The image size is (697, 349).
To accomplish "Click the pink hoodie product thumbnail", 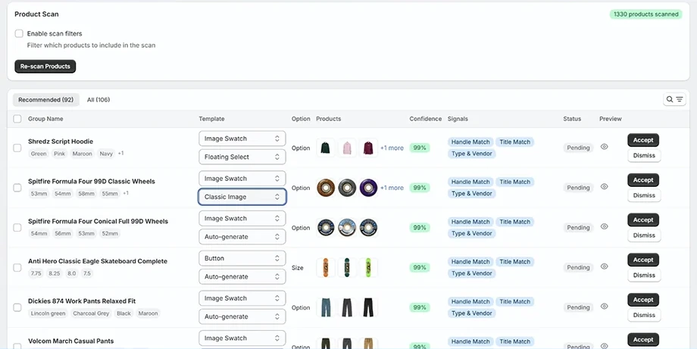I will 347,148.
